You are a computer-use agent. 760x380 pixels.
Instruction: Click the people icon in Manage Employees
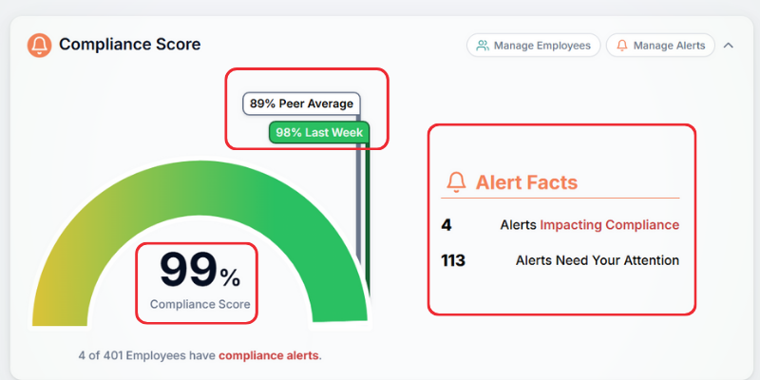pos(483,45)
